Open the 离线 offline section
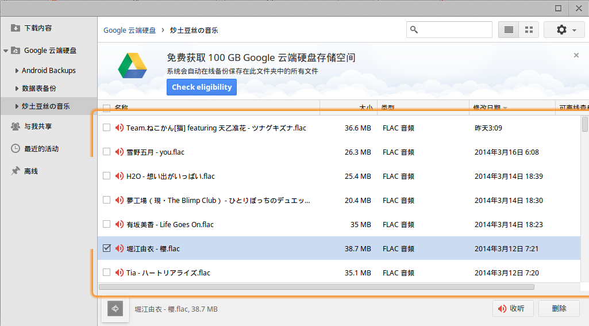 [31, 171]
